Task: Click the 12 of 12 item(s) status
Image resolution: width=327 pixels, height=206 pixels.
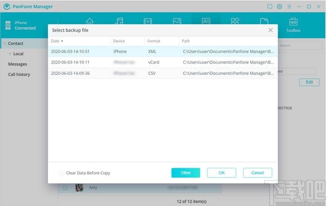Action: pos(192,201)
